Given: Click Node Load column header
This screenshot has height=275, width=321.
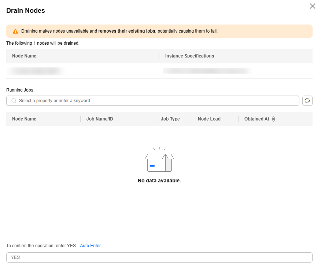Looking at the screenshot, I should [209, 119].
